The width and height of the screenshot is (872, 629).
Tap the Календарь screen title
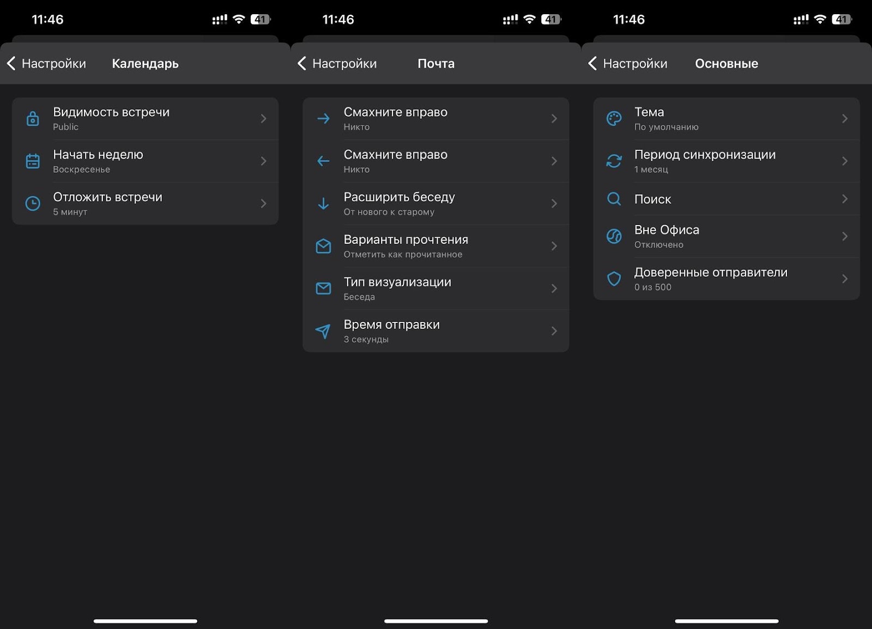(x=145, y=64)
